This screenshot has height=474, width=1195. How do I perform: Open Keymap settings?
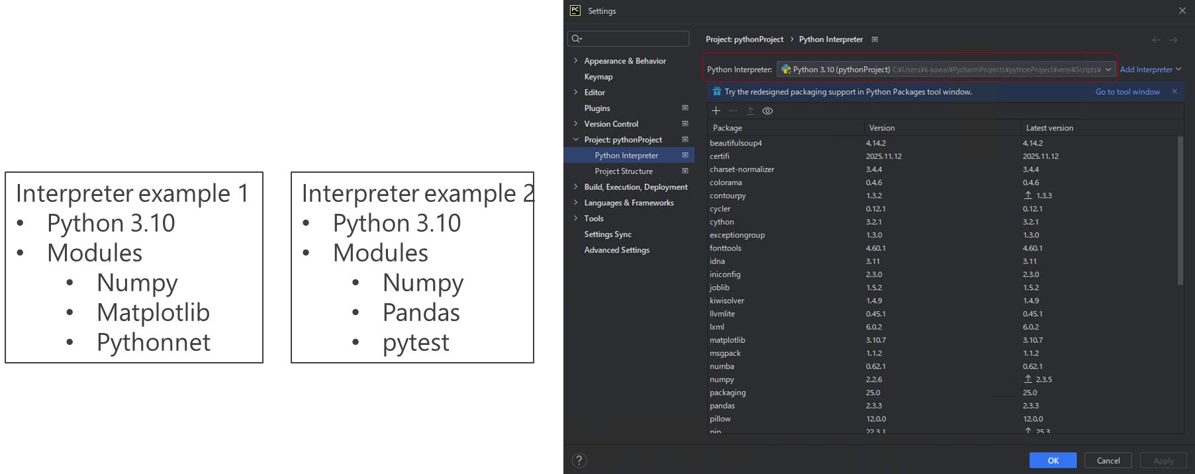(598, 77)
